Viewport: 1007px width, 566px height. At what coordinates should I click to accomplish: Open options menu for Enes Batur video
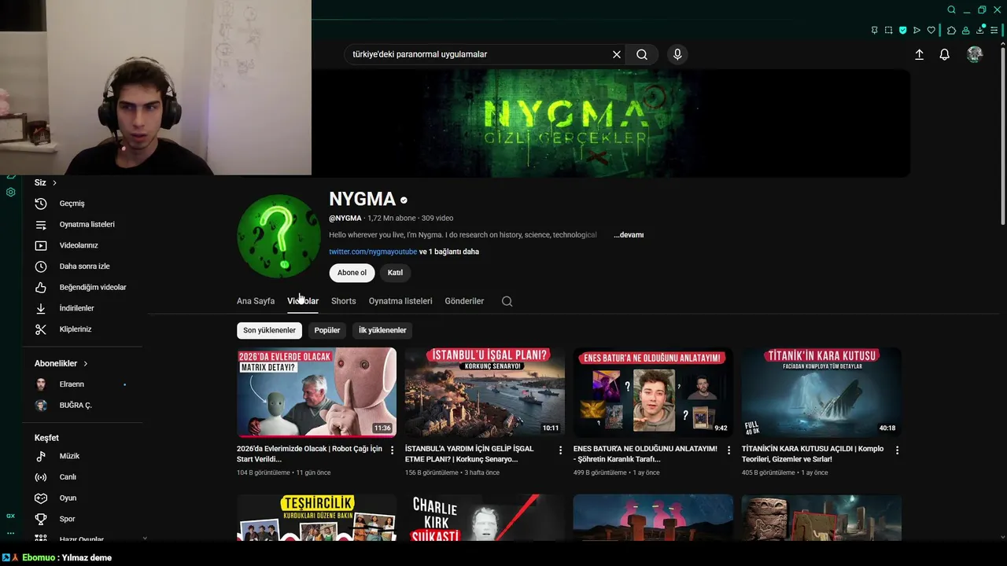click(x=729, y=450)
